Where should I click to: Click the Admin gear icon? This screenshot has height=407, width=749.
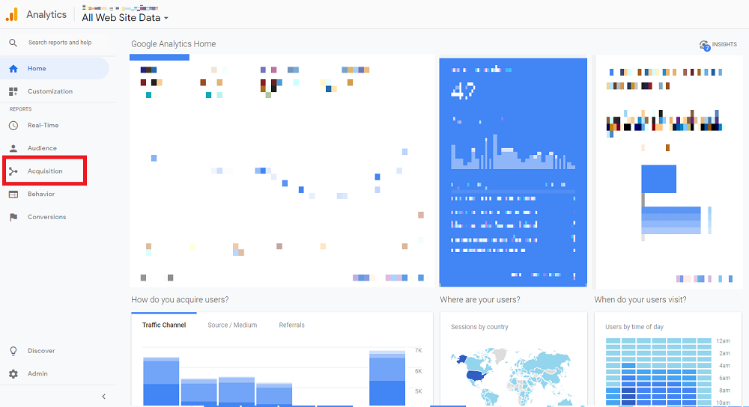pyautogui.click(x=13, y=373)
